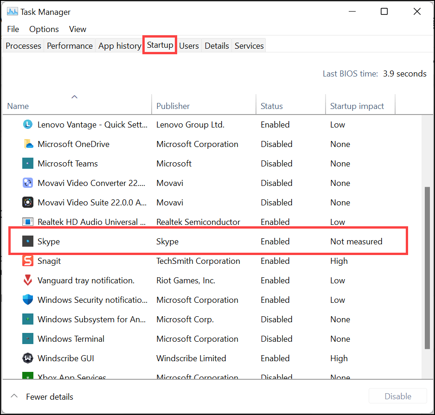The image size is (435, 415).
Task: Open the Options menu
Action: [x=44, y=29]
